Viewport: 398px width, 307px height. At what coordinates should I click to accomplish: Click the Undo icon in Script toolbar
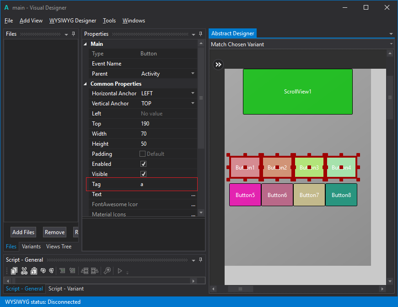click(x=43, y=271)
